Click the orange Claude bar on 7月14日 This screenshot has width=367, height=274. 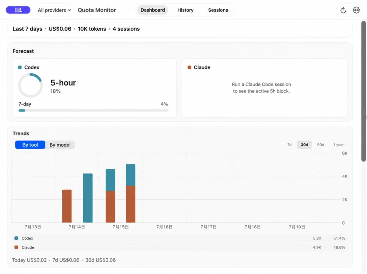coord(67,206)
